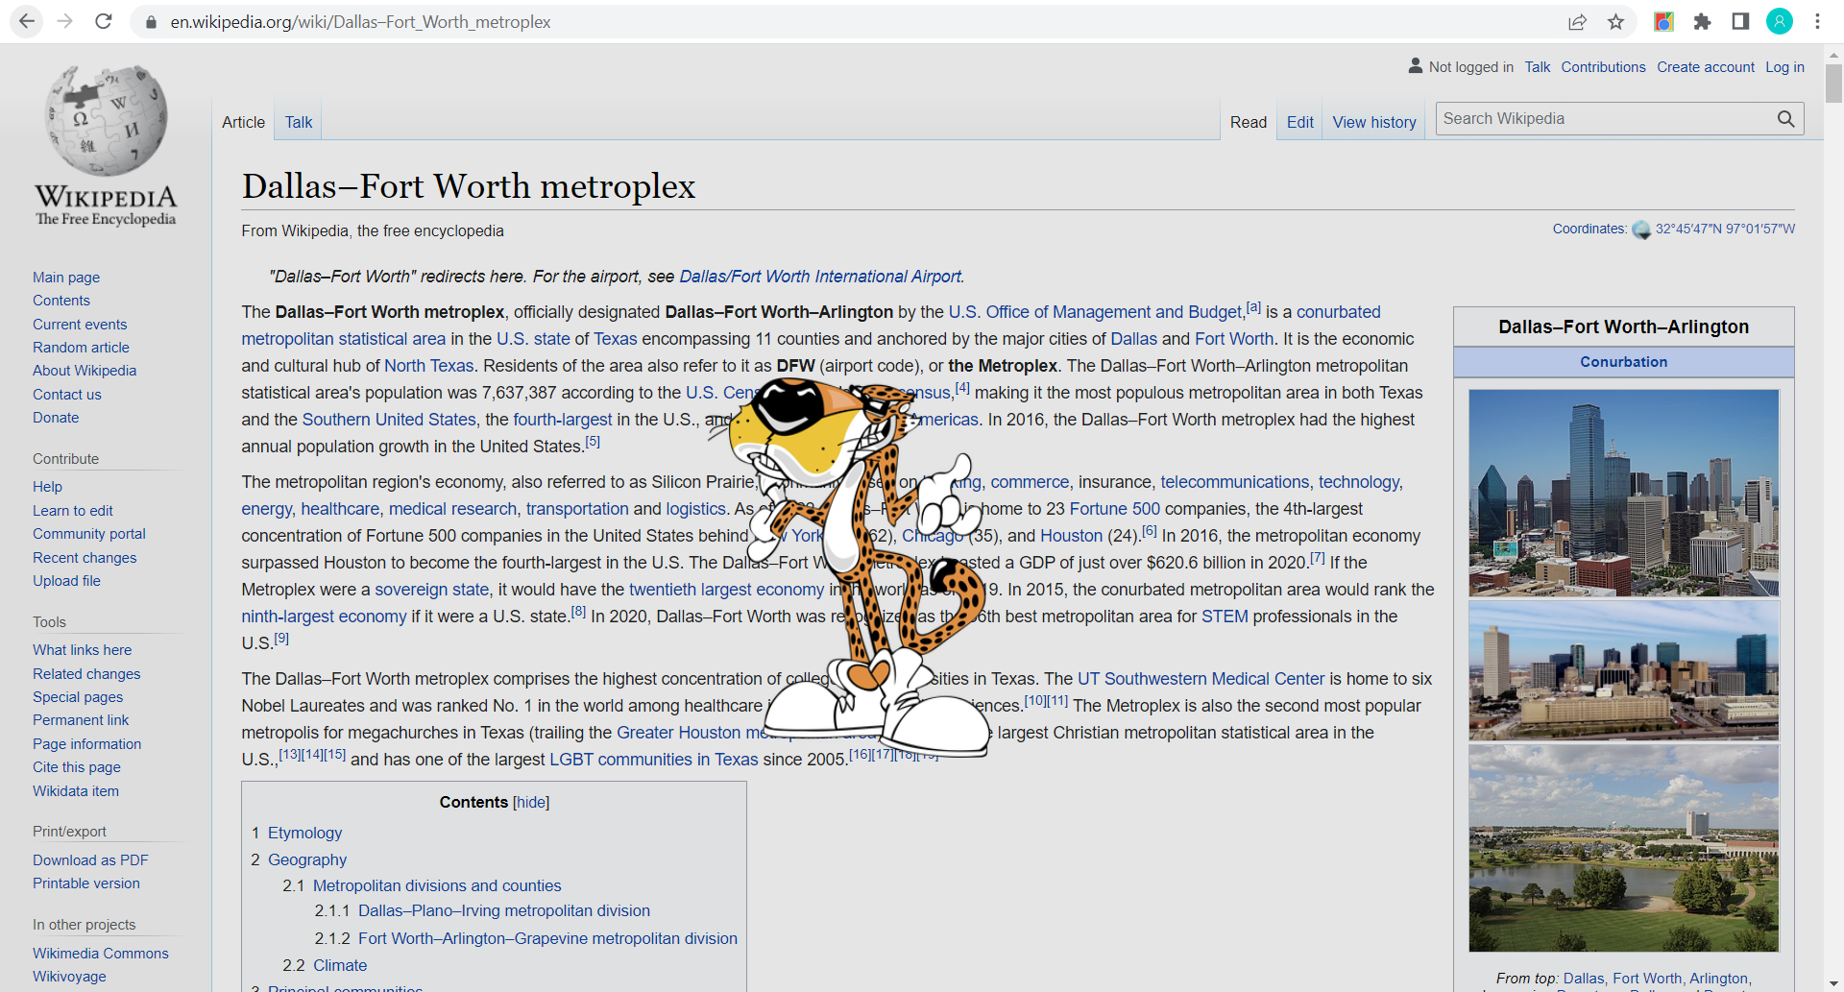Go back using the browser back arrow

pos(26,21)
